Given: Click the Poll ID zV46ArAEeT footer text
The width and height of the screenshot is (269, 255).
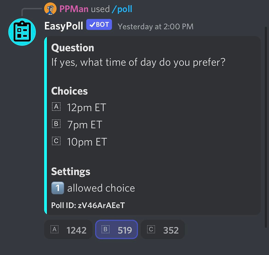Looking at the screenshot, I should (x=88, y=205).
